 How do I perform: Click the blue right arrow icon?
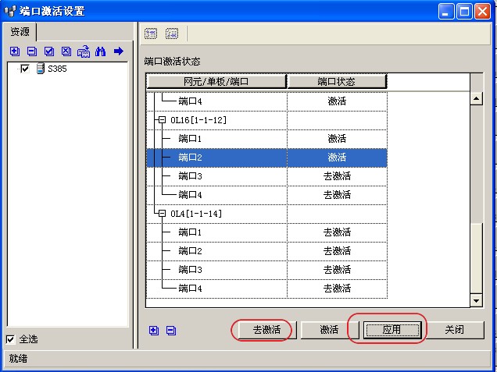pyautogui.click(x=119, y=51)
